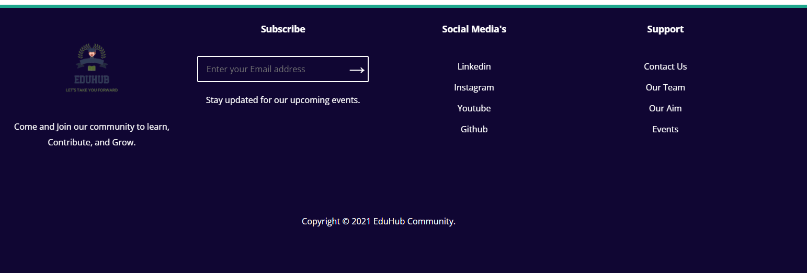Viewport: 807px width, 273px height.
Task: Click the EduHub logo image
Action: [x=92, y=68]
